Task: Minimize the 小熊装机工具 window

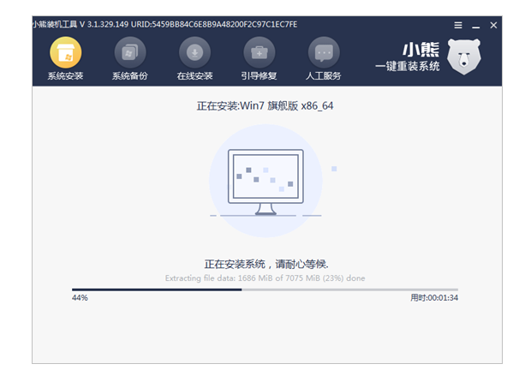Action: point(476,27)
